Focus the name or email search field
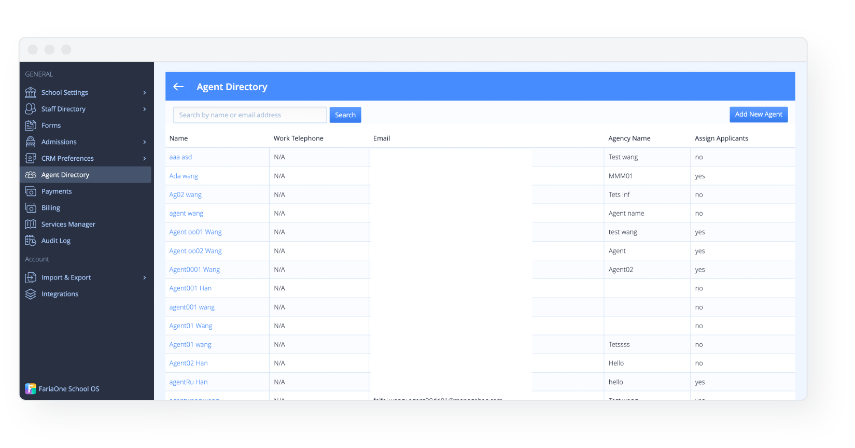855x448 pixels. [x=249, y=115]
